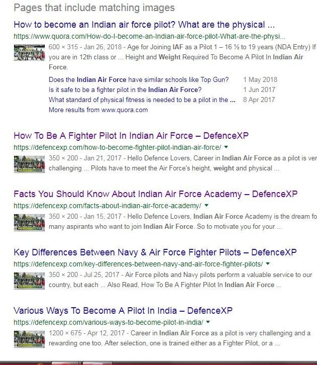Open the Quora thumbnail image of soldiers
Image resolution: width=317 pixels, height=365 pixels.
(29, 53)
